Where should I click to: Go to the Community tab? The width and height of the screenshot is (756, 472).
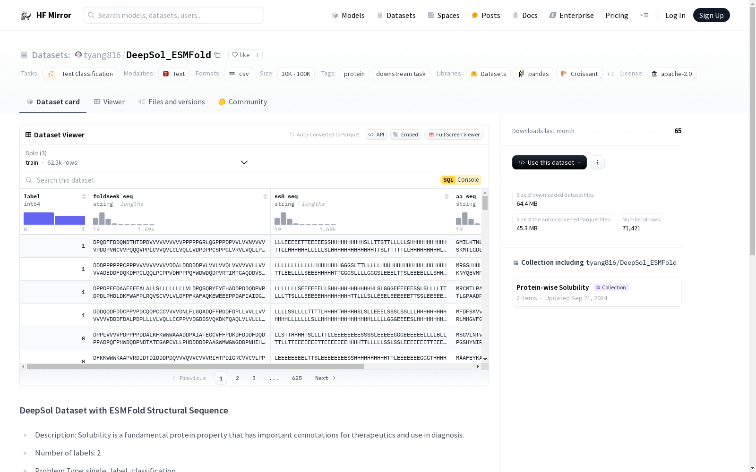(x=242, y=102)
